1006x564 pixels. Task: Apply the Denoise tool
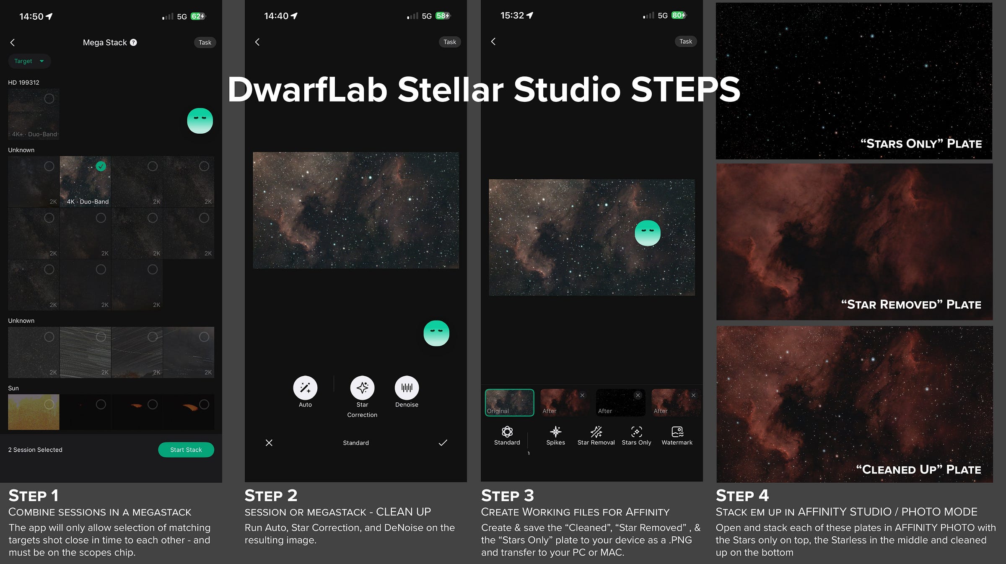[x=407, y=388]
